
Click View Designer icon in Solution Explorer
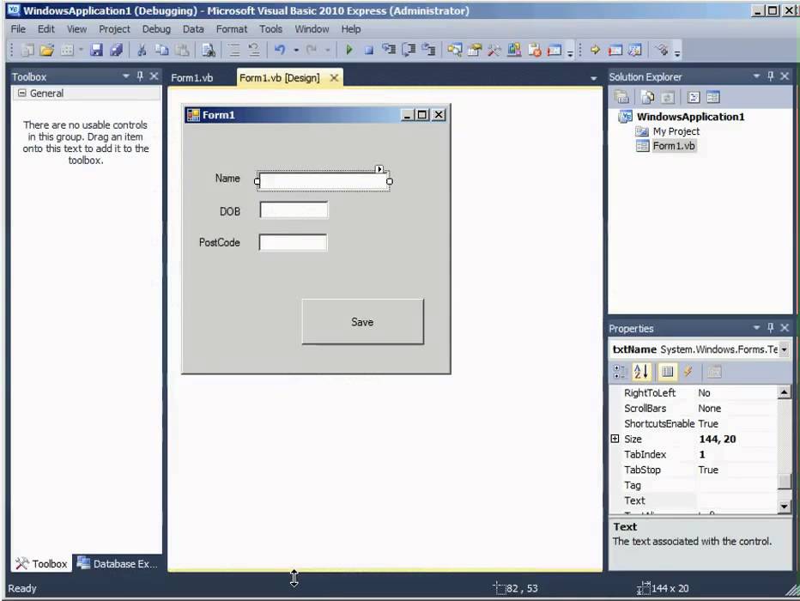(x=713, y=97)
